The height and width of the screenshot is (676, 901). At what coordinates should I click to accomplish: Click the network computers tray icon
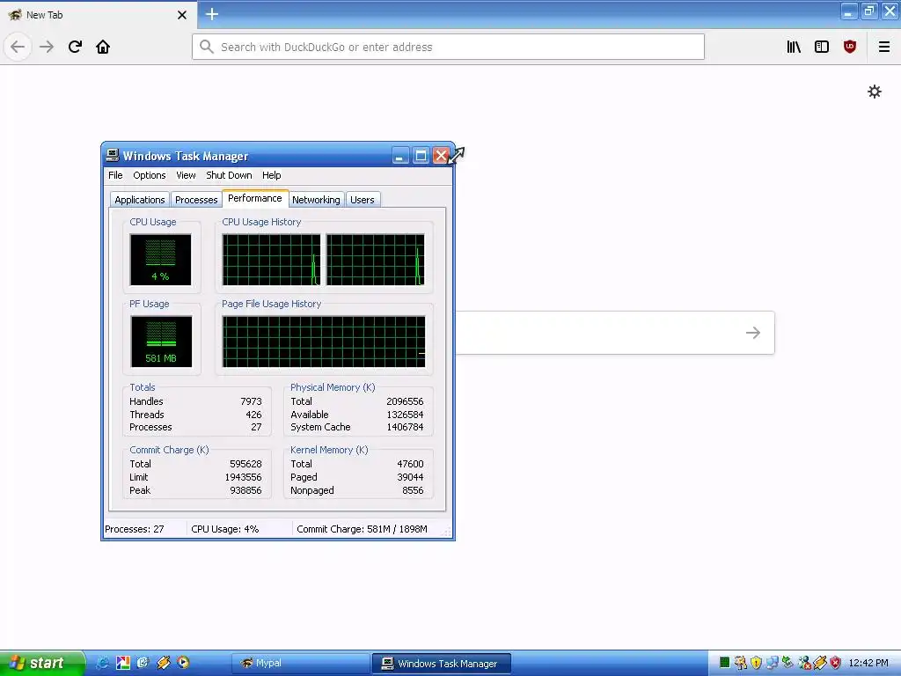772,663
